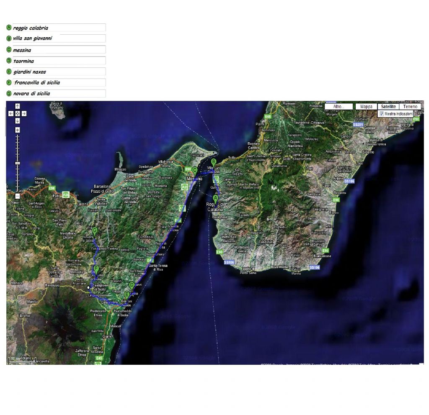Click the Bronte town label
This screenshot has width=429, height=415.
[x=25, y=315]
